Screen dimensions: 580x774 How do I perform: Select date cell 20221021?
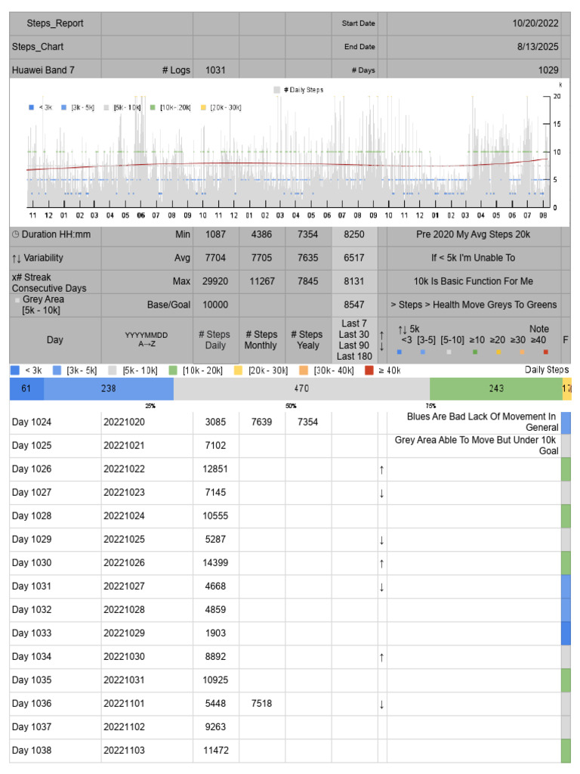tap(147, 446)
